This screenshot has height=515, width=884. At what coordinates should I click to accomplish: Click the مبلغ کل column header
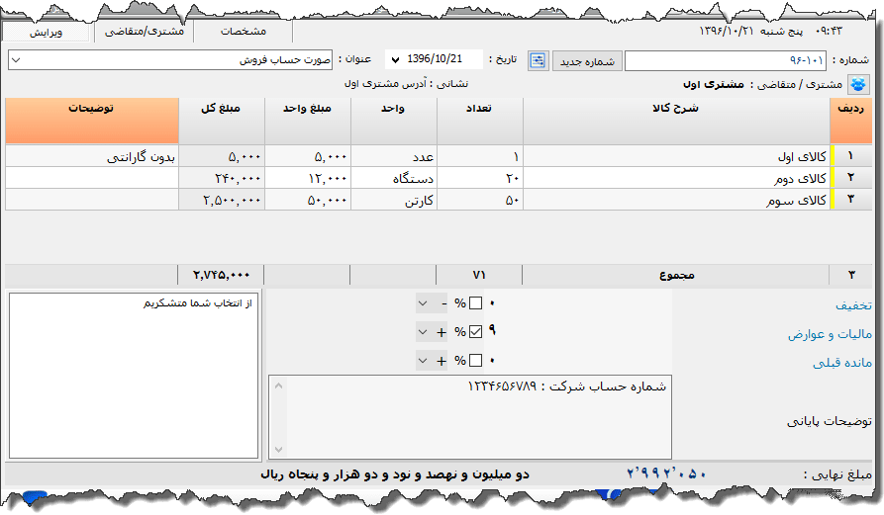coord(222,121)
